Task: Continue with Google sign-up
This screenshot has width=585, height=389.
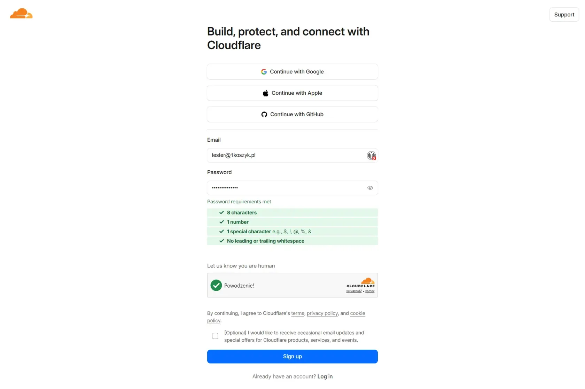Action: pyautogui.click(x=292, y=72)
